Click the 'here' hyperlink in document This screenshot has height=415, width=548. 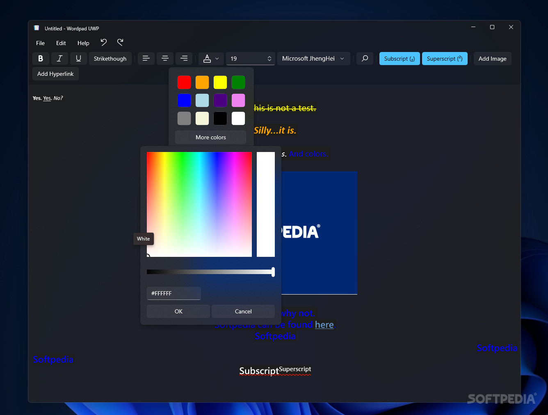(324, 325)
